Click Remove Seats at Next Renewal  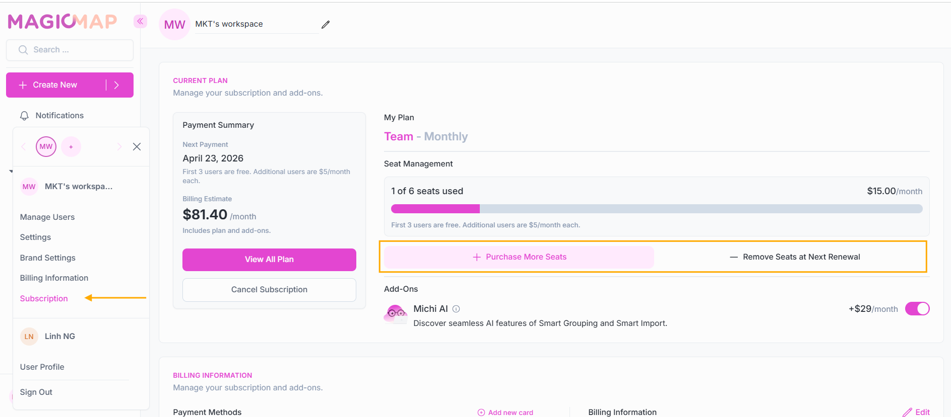click(795, 257)
